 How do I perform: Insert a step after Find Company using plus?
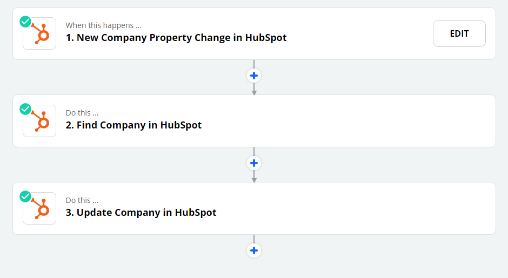coord(254,163)
